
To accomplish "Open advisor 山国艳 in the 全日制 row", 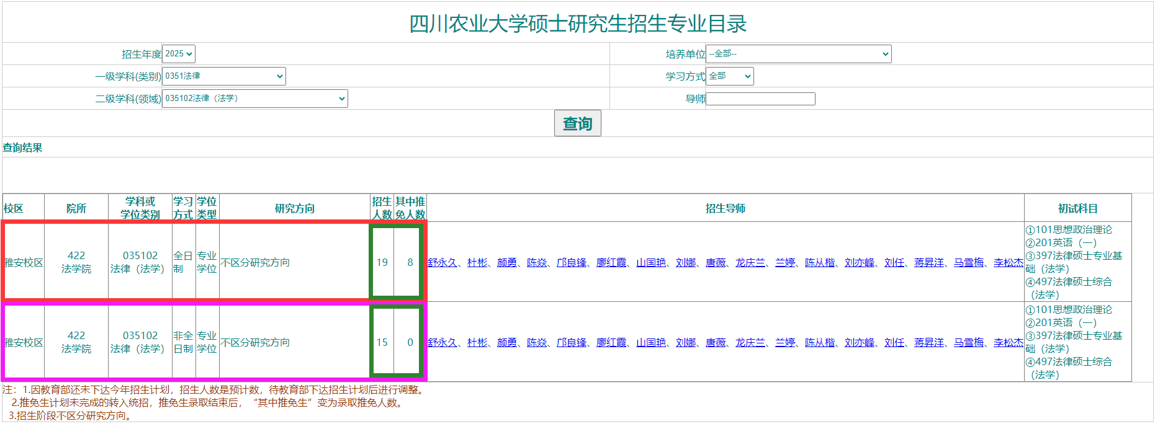I will pos(651,263).
